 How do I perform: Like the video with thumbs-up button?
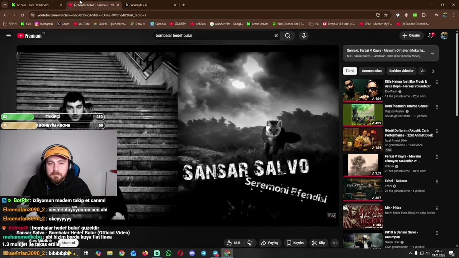click(233, 243)
